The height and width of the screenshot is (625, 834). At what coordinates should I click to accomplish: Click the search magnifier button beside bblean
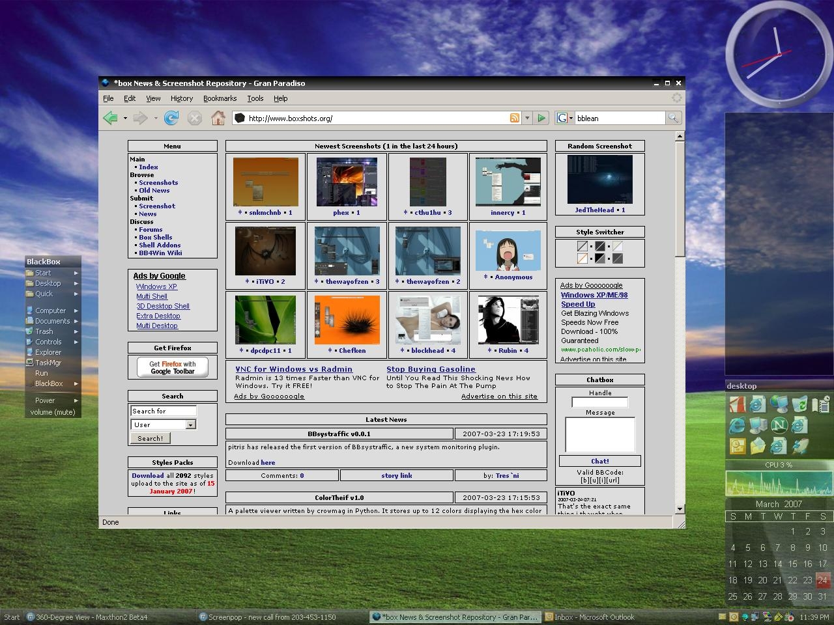(x=673, y=118)
